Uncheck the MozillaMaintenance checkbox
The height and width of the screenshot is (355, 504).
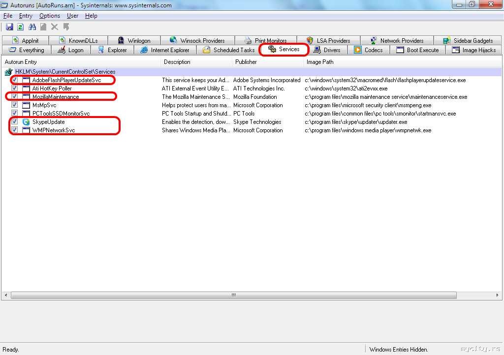click(14, 96)
